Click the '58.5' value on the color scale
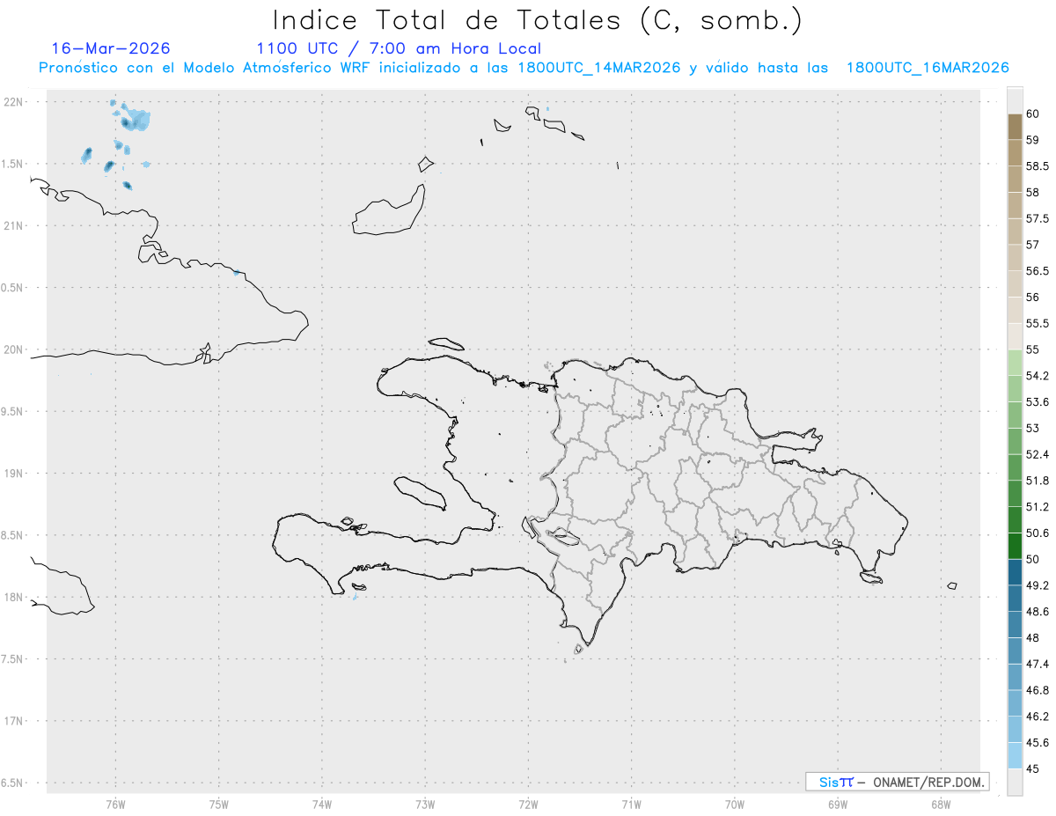The image size is (1056, 816). coord(1037,165)
